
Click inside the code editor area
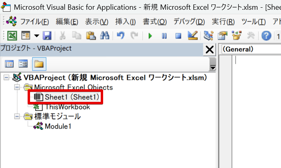click(x=257, y=111)
